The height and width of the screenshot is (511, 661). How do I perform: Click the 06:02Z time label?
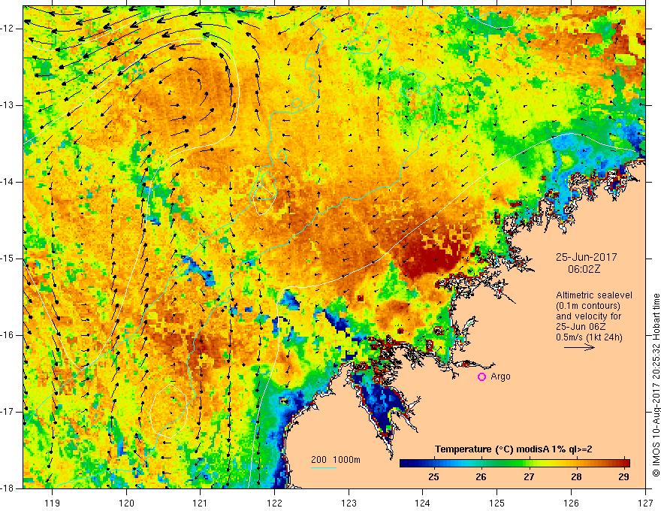(584, 269)
